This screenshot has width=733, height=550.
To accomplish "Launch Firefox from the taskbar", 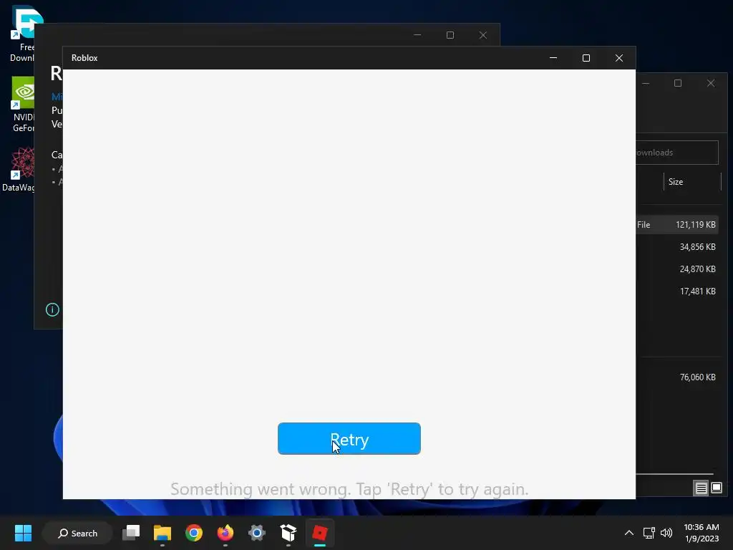I will pos(225,533).
